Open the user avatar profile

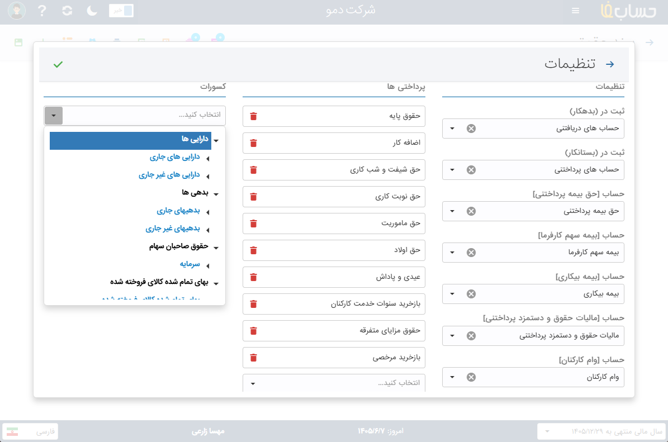(x=17, y=11)
